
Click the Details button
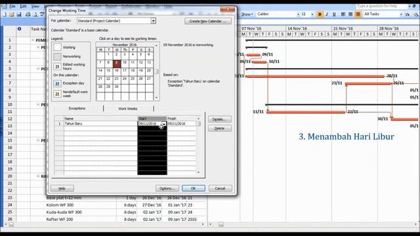(x=220, y=119)
